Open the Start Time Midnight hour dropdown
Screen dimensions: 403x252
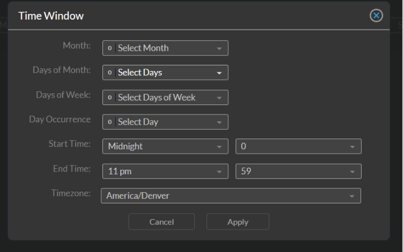pos(165,146)
